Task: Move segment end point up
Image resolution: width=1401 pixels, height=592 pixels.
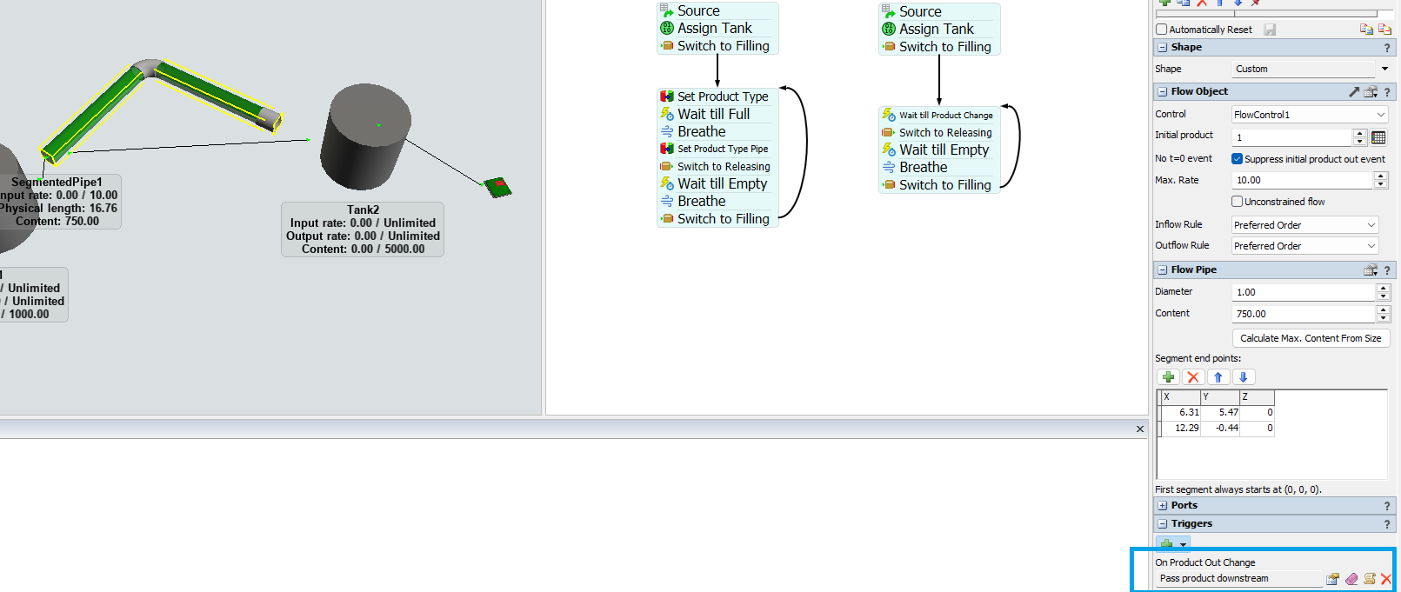Action: click(1218, 377)
